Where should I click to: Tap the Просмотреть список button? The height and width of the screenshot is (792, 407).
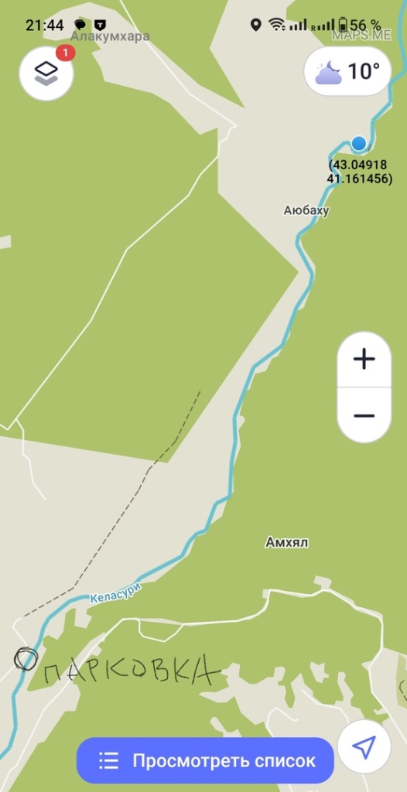coord(205,760)
